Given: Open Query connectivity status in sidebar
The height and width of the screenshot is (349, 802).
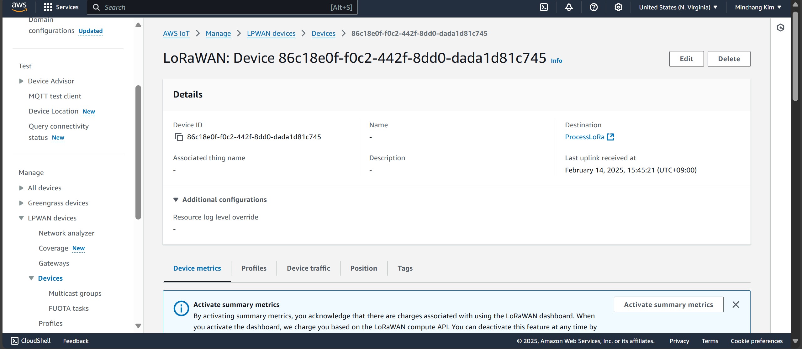Looking at the screenshot, I should [58, 132].
